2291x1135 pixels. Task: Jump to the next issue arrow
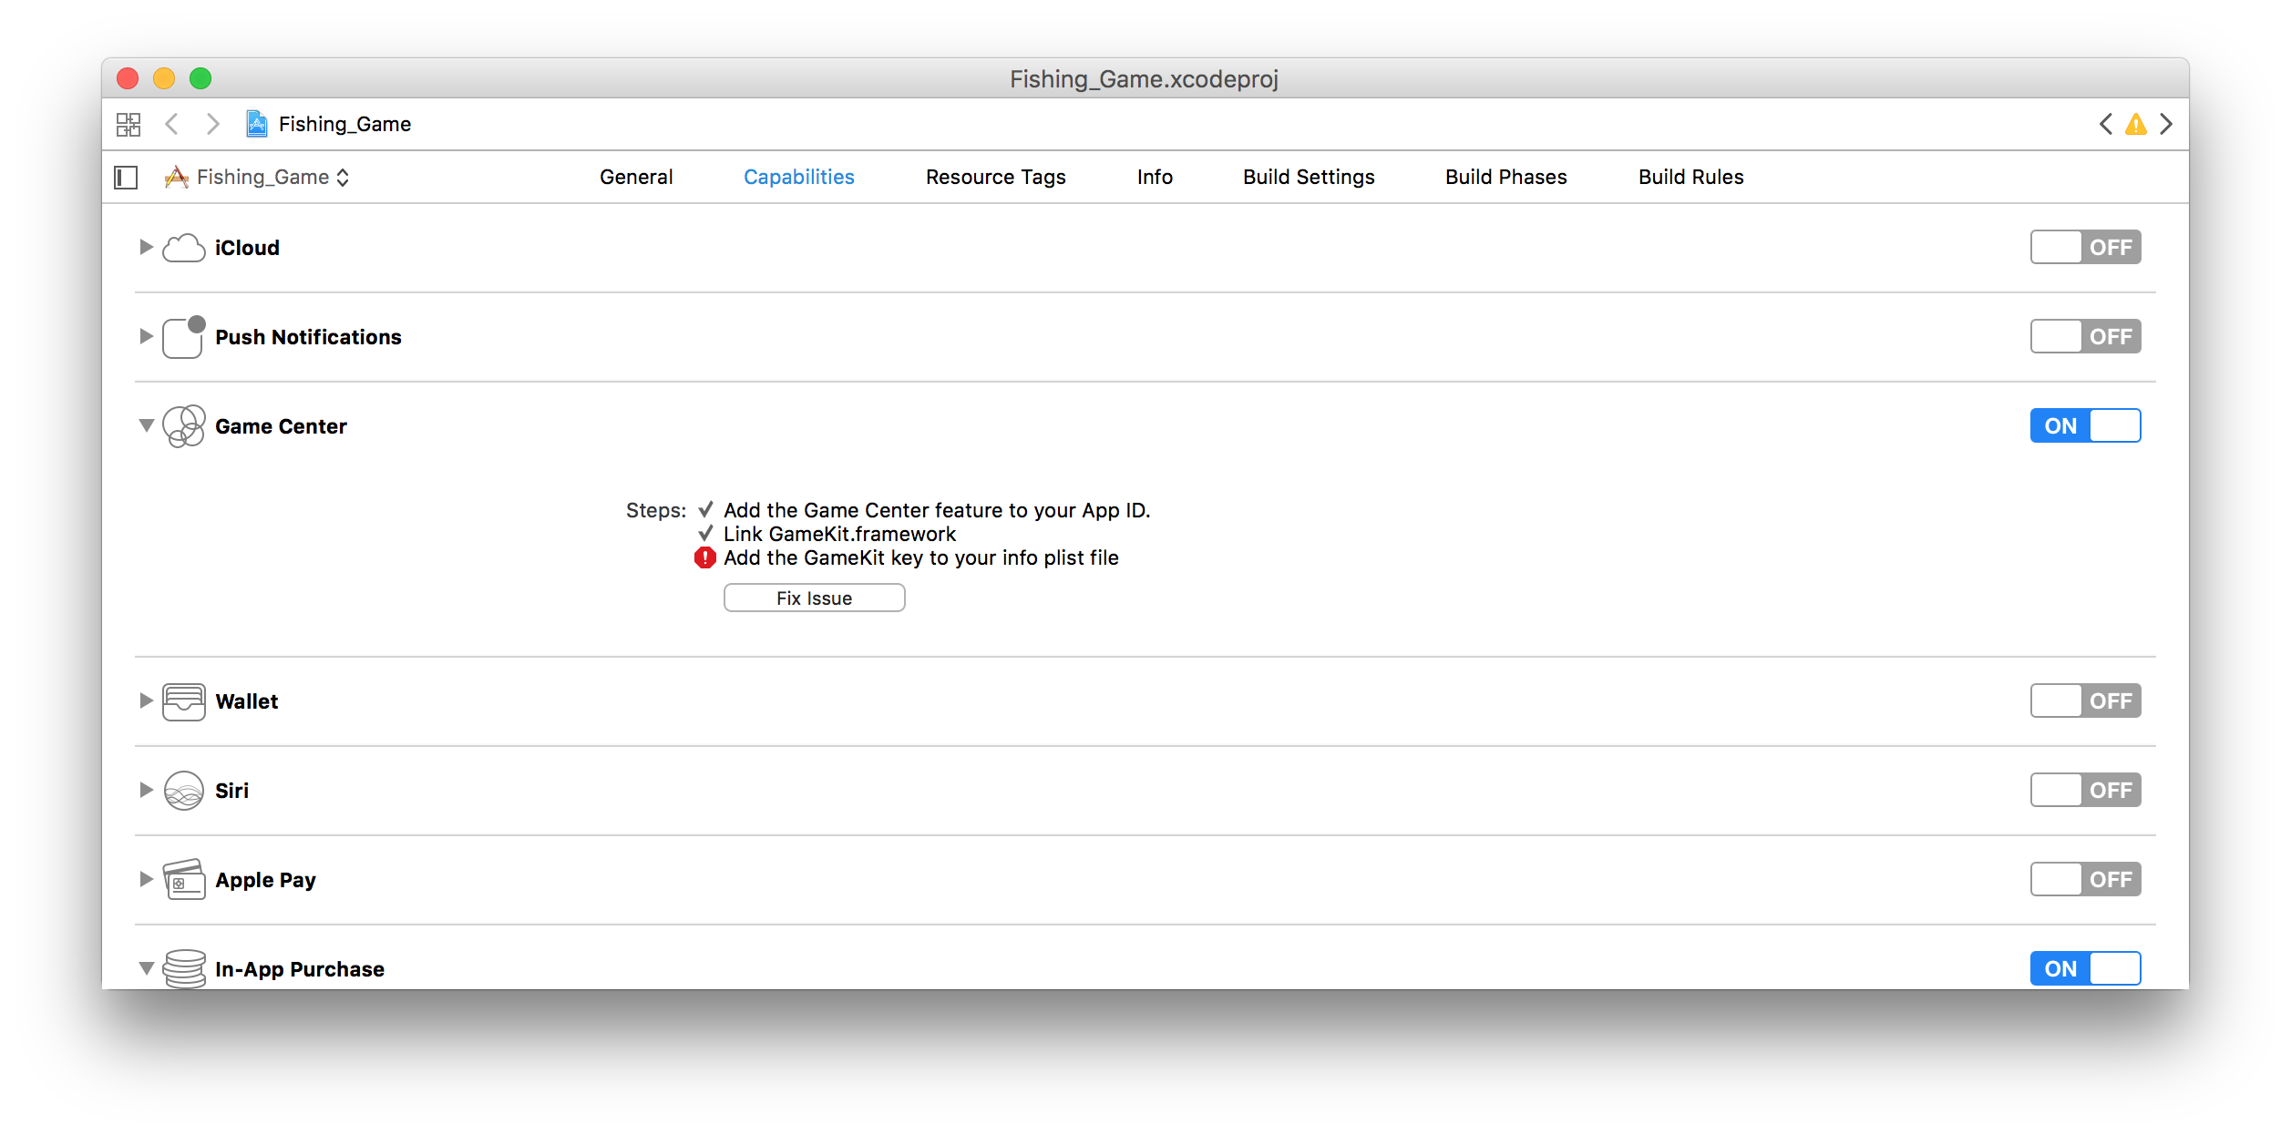2166,124
